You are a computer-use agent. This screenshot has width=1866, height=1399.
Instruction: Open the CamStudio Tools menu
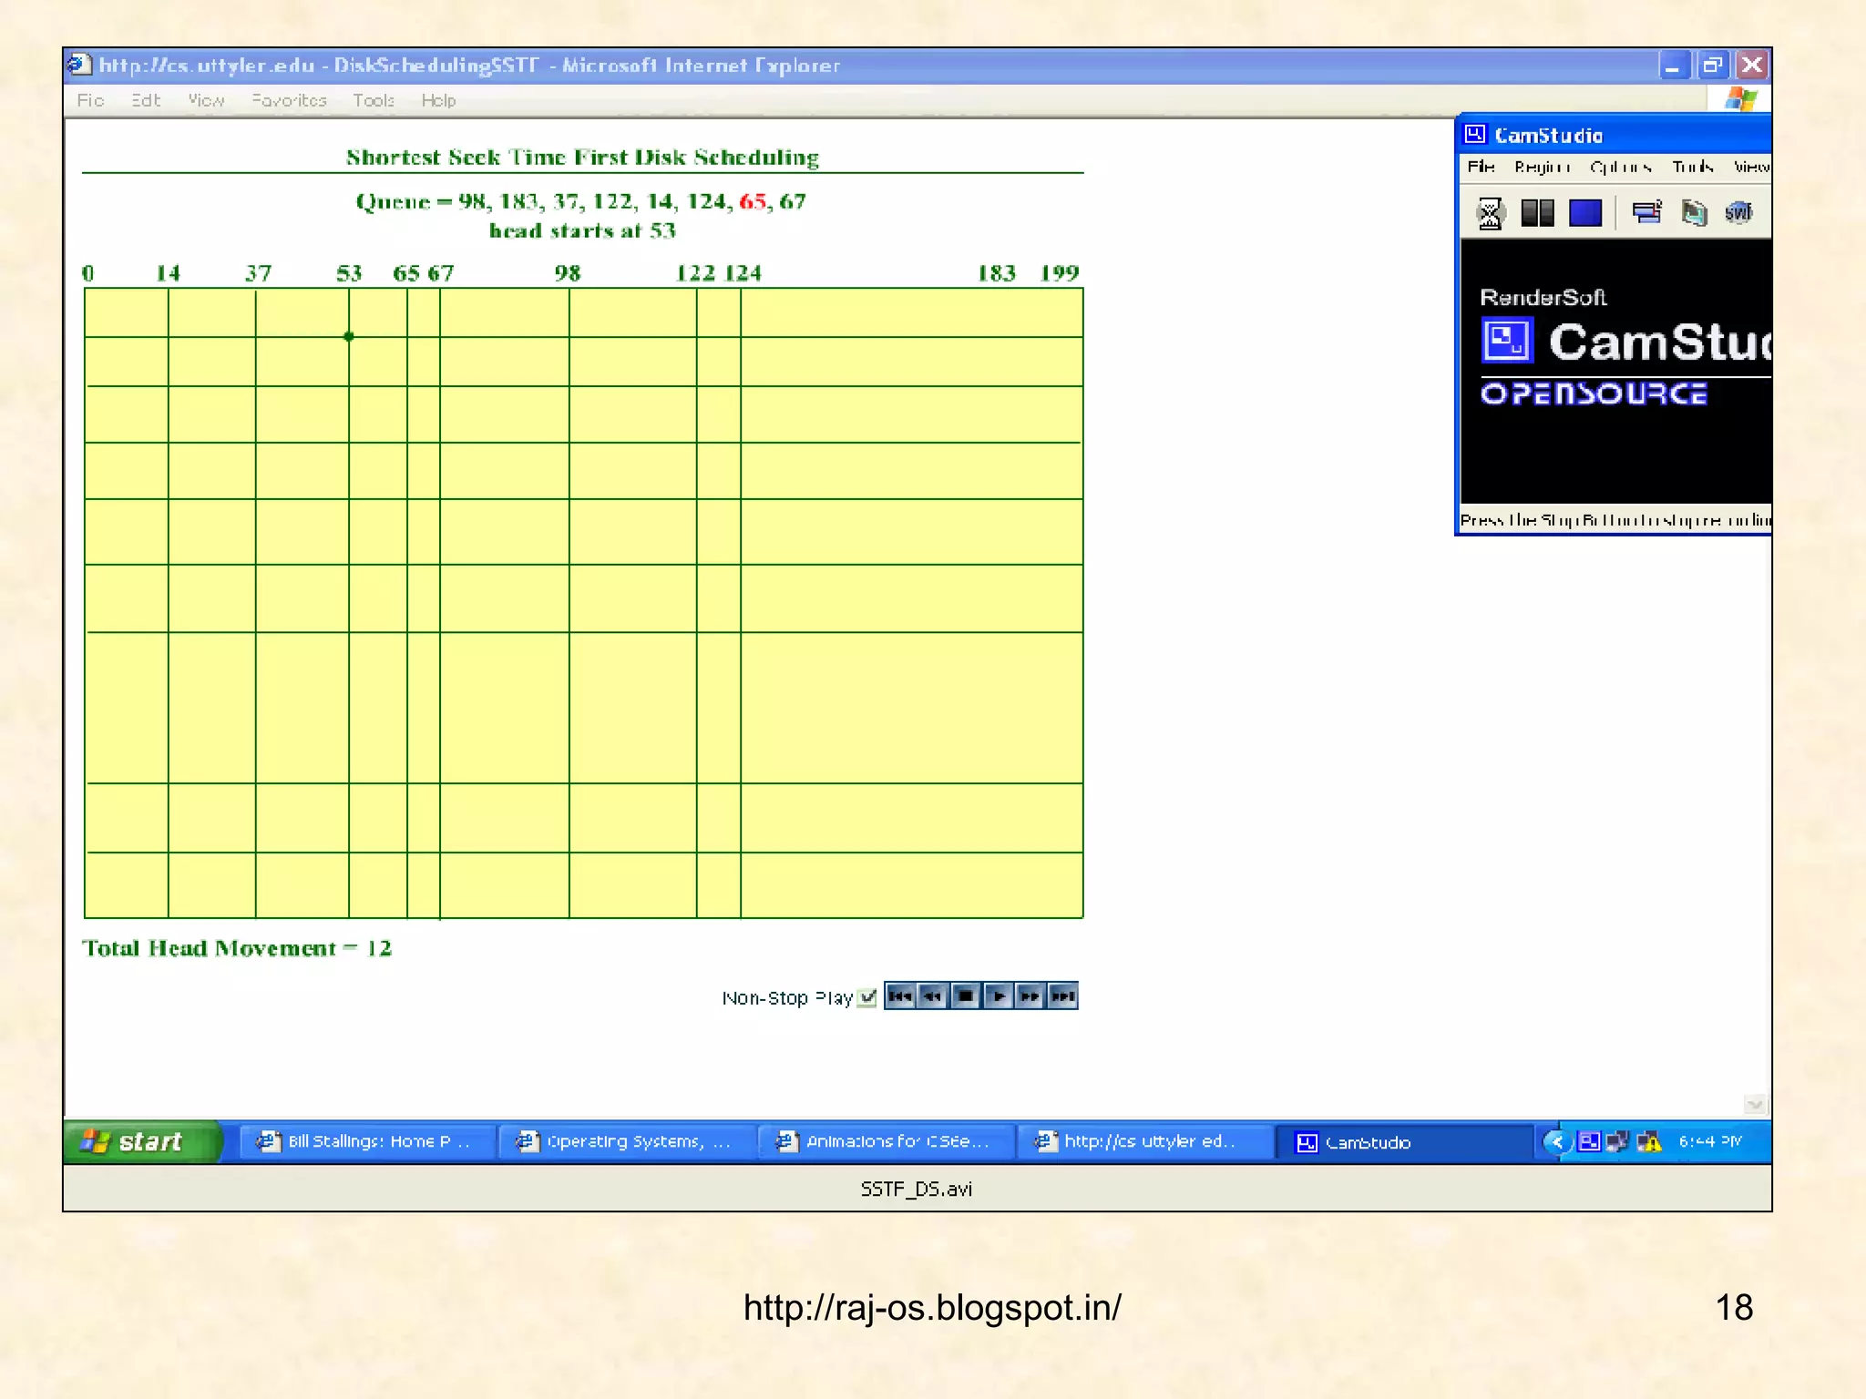[1693, 167]
